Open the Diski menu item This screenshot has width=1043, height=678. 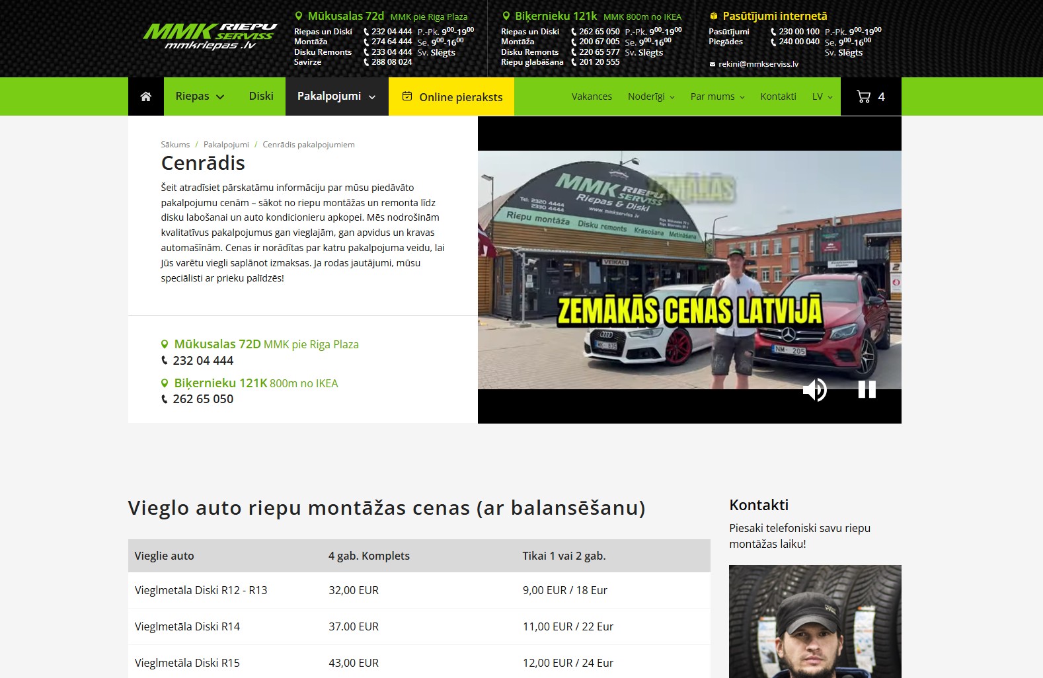point(261,96)
